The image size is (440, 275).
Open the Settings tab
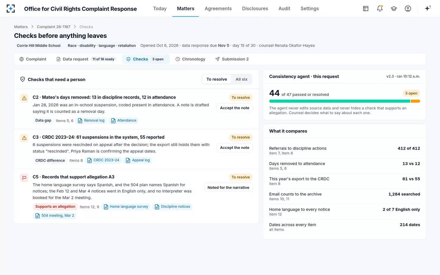[310, 9]
